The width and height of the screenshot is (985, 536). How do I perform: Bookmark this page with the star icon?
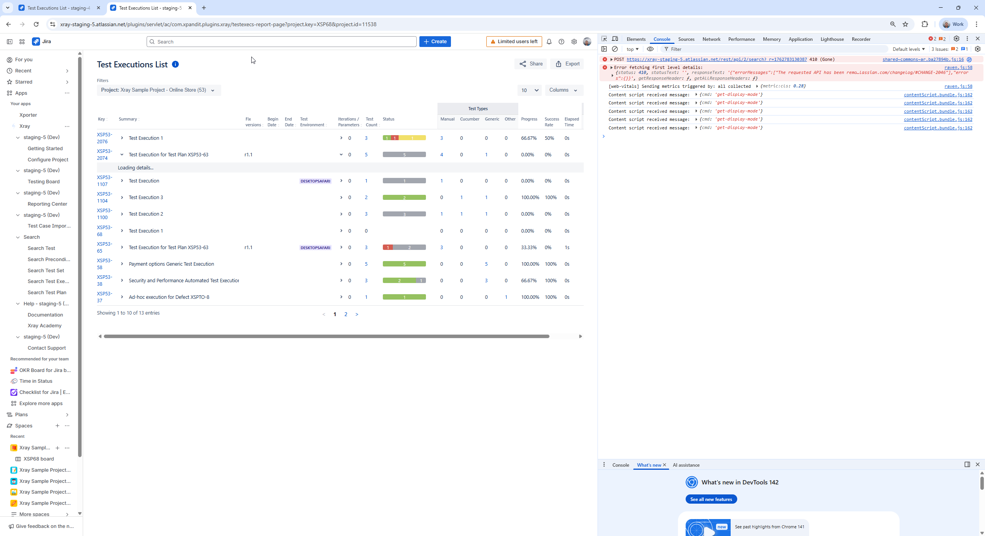click(905, 24)
